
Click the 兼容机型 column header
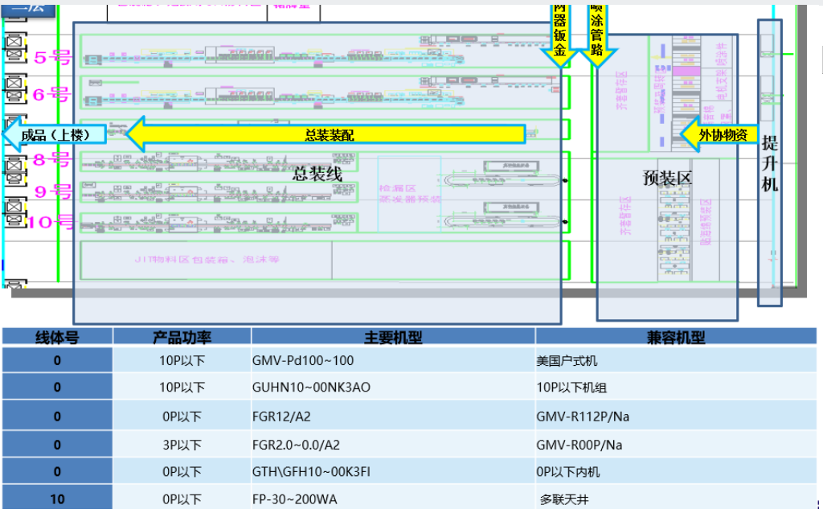(676, 338)
